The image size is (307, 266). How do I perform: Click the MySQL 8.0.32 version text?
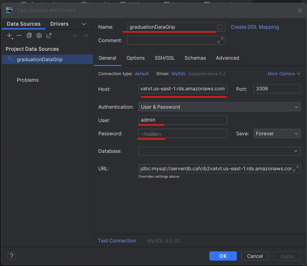point(164,241)
